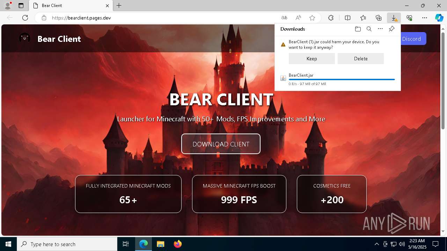Open the tab actions menu icon
The height and width of the screenshot is (251, 447).
(x=21, y=6)
